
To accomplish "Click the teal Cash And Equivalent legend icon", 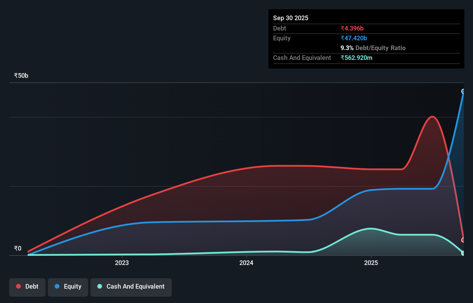I will pyautogui.click(x=99, y=287).
